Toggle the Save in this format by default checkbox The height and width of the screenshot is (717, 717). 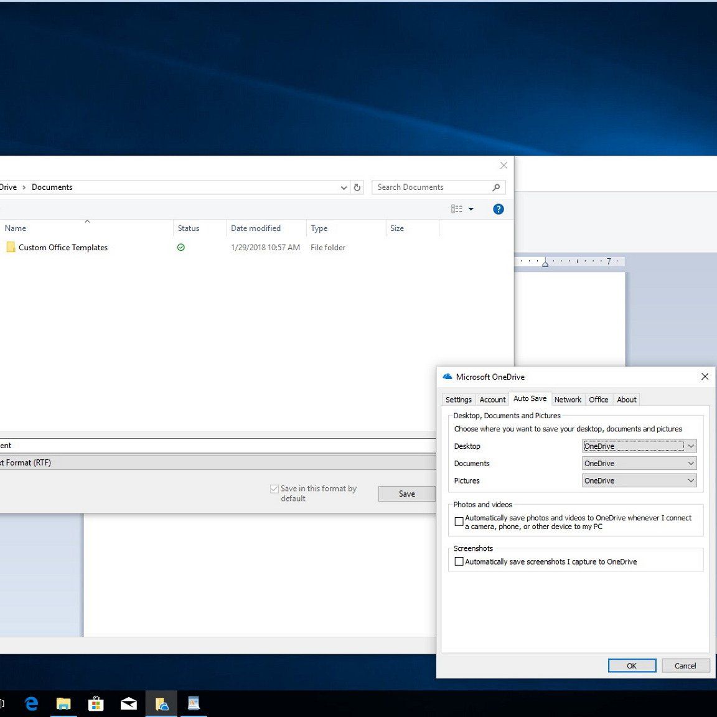click(274, 489)
